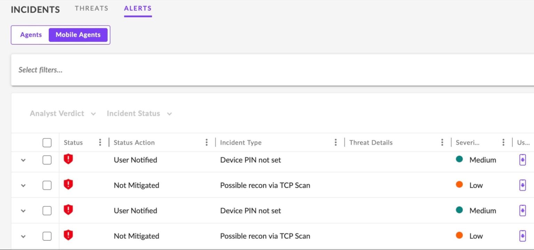The image size is (534, 250).
Task: Click the red shield icon in last row
Action: click(x=68, y=235)
